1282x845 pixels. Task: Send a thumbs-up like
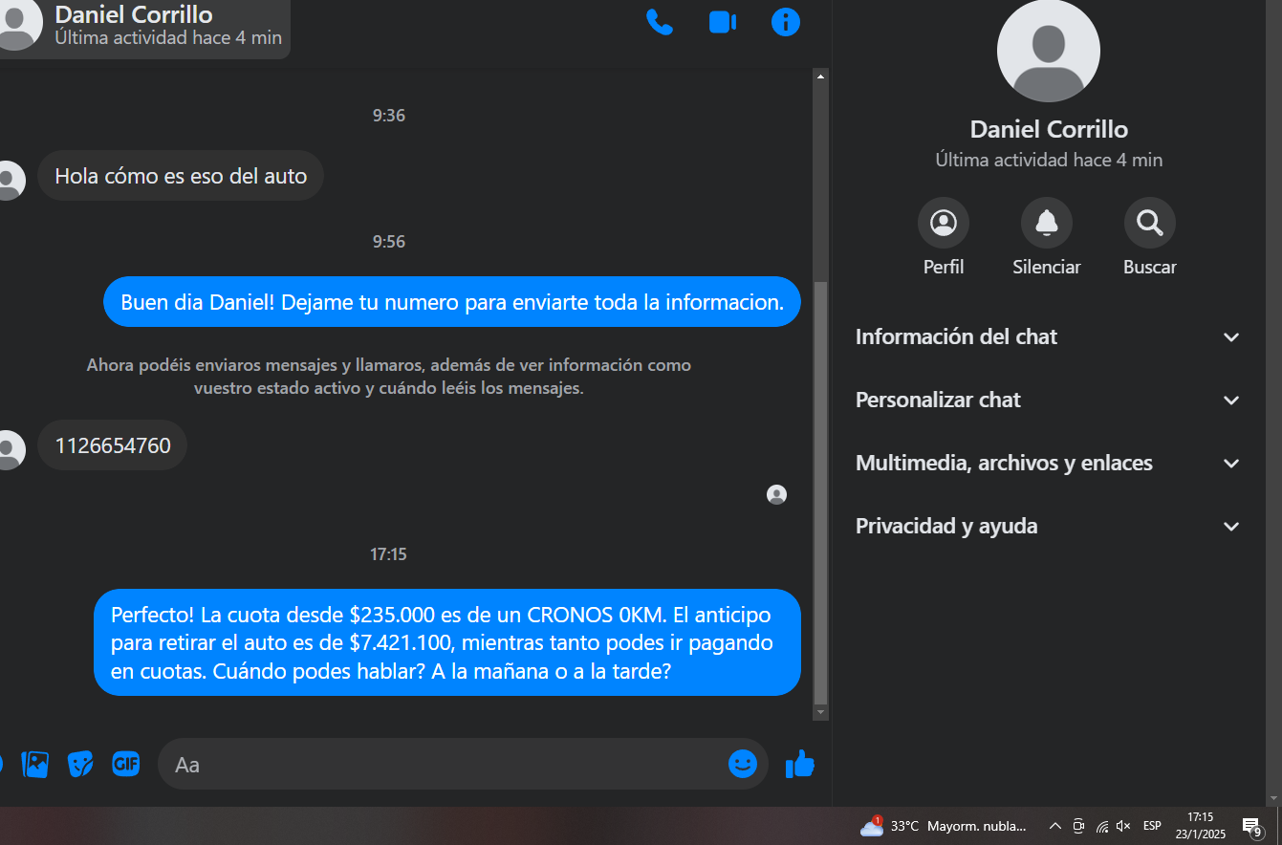pos(799,764)
